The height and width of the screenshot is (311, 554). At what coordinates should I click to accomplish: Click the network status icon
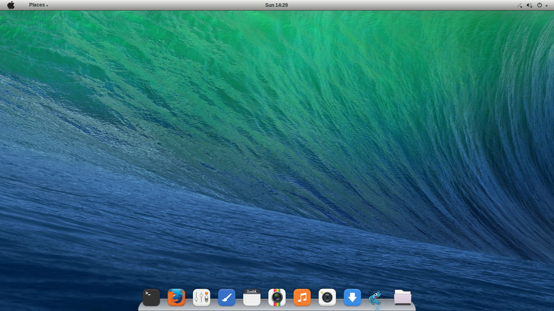pos(520,5)
